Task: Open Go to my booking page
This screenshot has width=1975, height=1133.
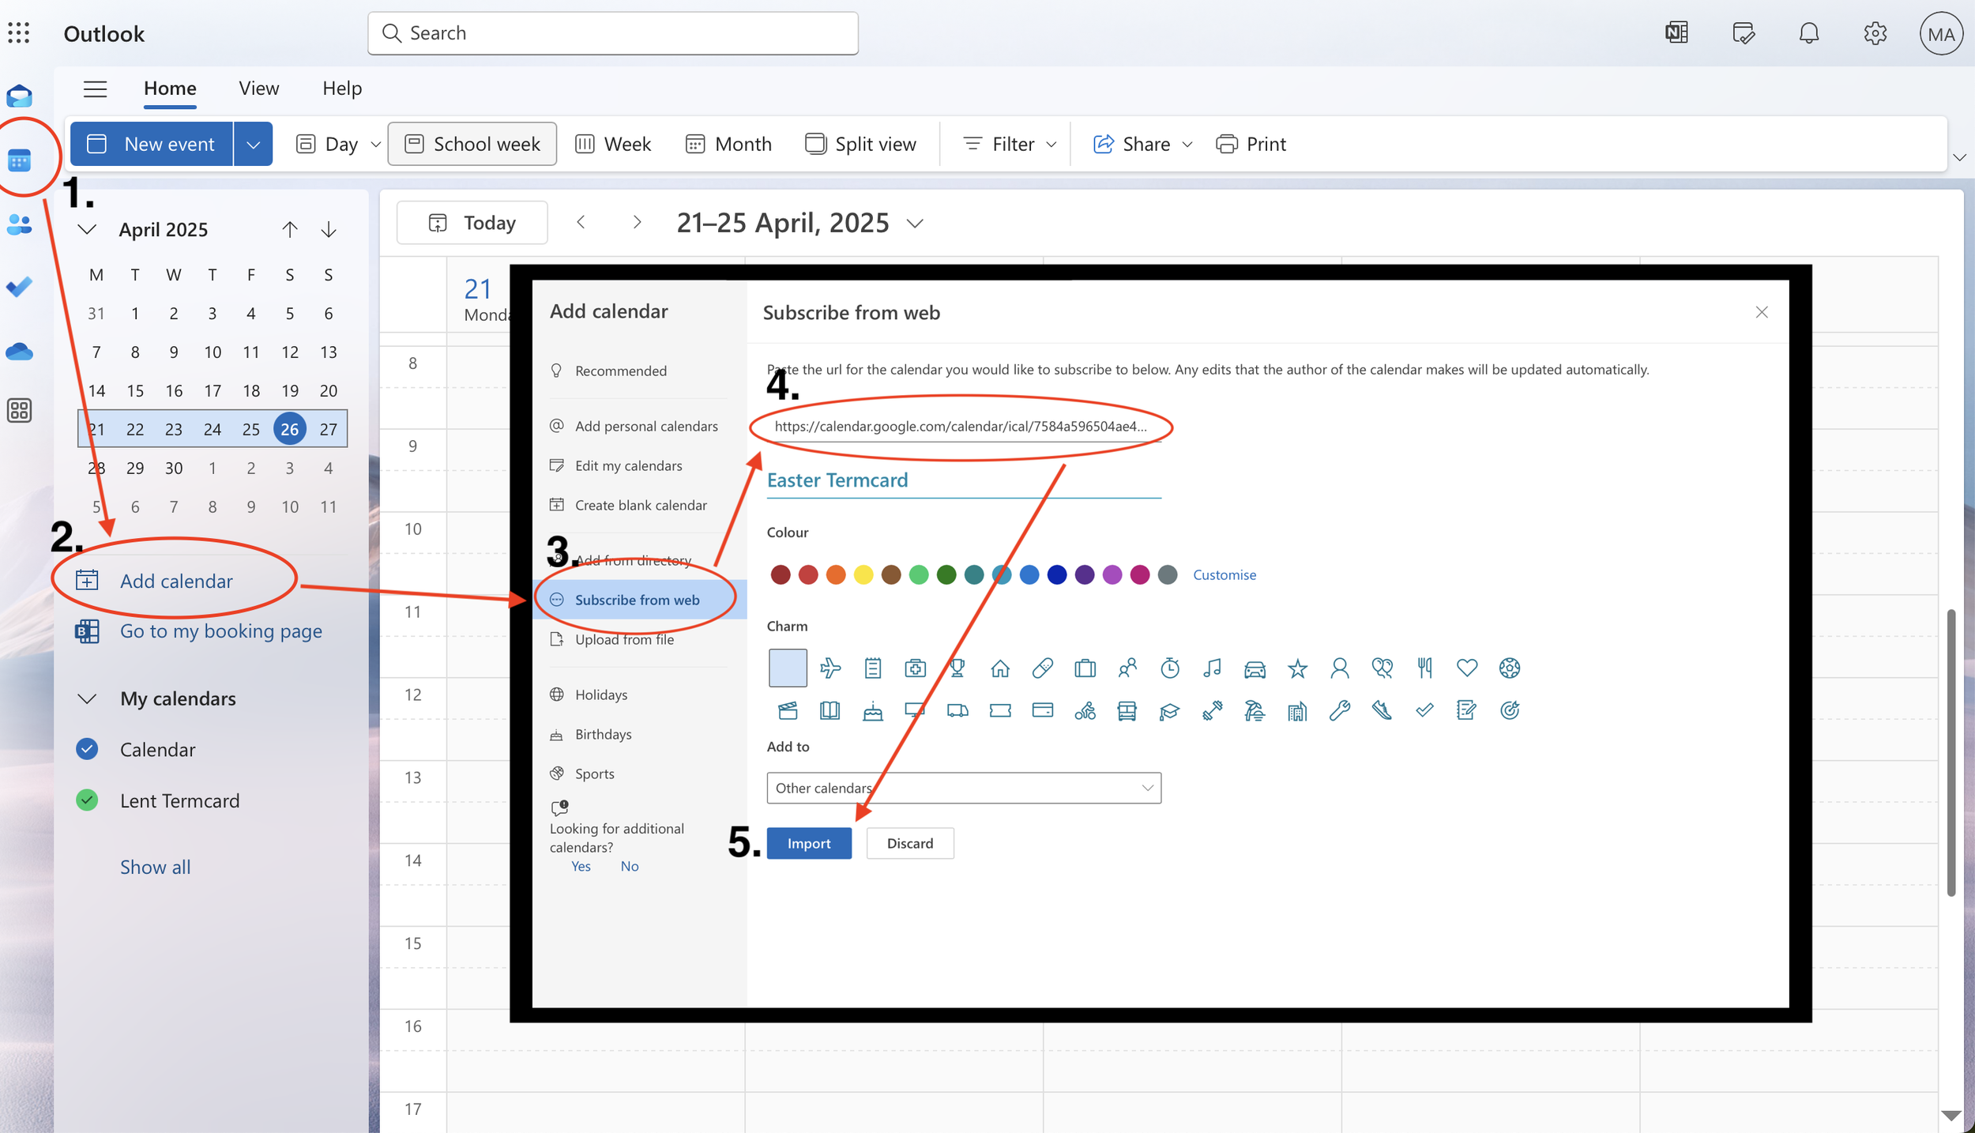Action: pyautogui.click(x=221, y=630)
